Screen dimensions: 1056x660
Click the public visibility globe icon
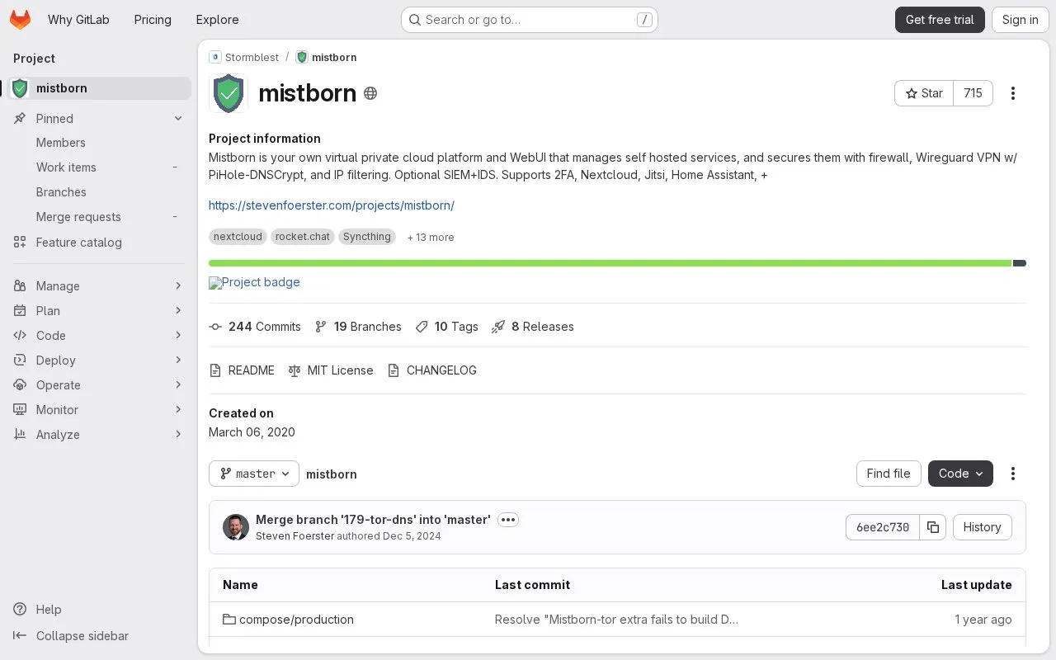point(370,93)
